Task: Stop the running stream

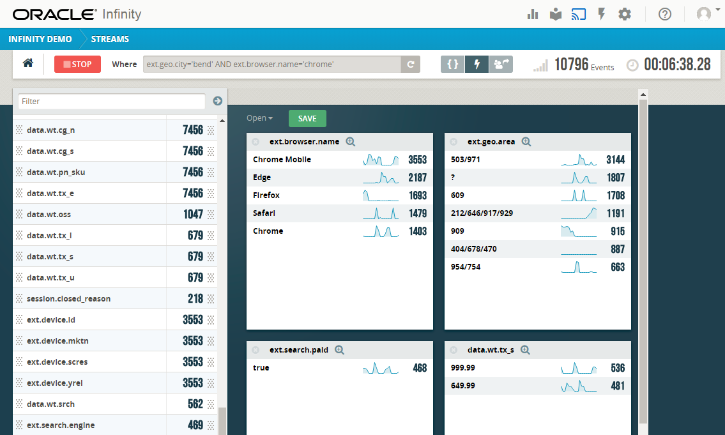Action: (x=77, y=65)
